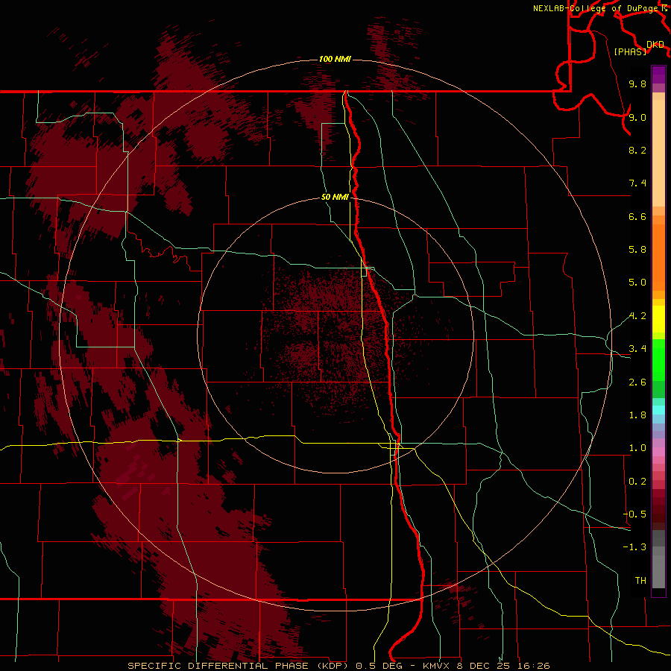Click the light peach segment of the color bar

click(658, 153)
